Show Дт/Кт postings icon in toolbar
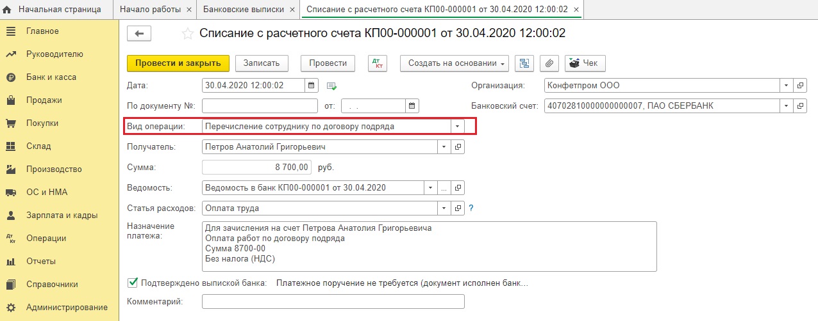 [x=378, y=63]
